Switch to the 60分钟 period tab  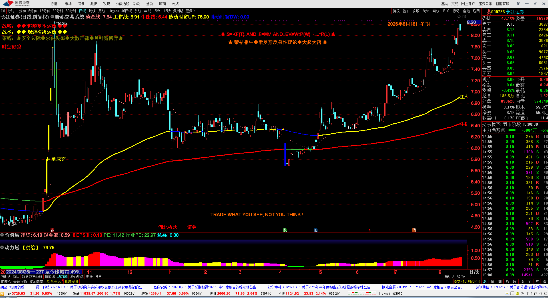(71, 11)
